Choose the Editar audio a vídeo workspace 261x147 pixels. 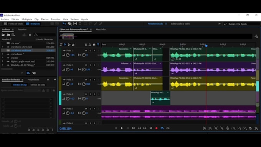(180, 24)
